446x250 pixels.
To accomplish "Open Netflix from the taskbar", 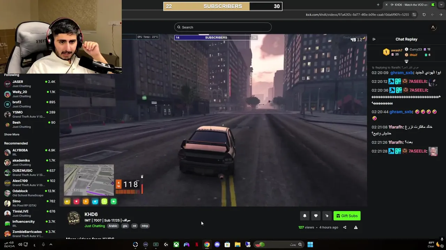I will point(197,244).
